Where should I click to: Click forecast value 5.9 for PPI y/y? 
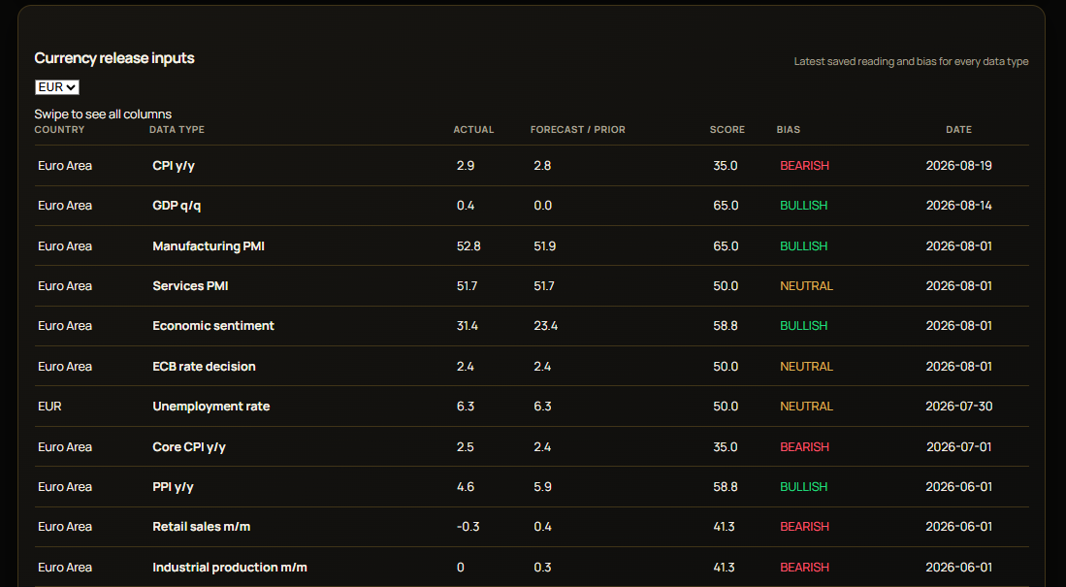[x=542, y=487]
